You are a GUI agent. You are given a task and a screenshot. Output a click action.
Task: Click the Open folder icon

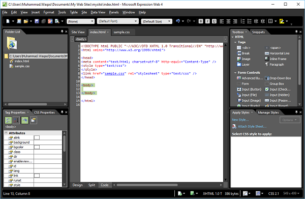[26, 21]
